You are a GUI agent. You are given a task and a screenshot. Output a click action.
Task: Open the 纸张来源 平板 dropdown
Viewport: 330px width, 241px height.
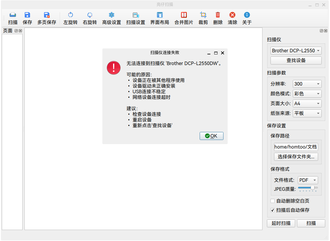click(307, 114)
